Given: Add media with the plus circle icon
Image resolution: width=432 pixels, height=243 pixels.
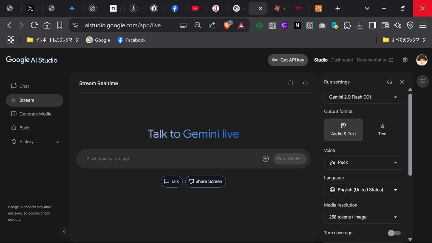Looking at the screenshot, I should (266, 159).
